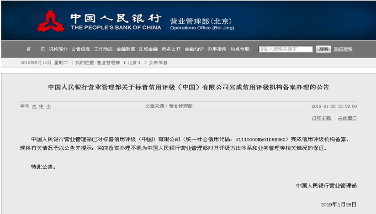Click the 打印本稿 print link
Screen dimensions: 376x214
pos(321,118)
